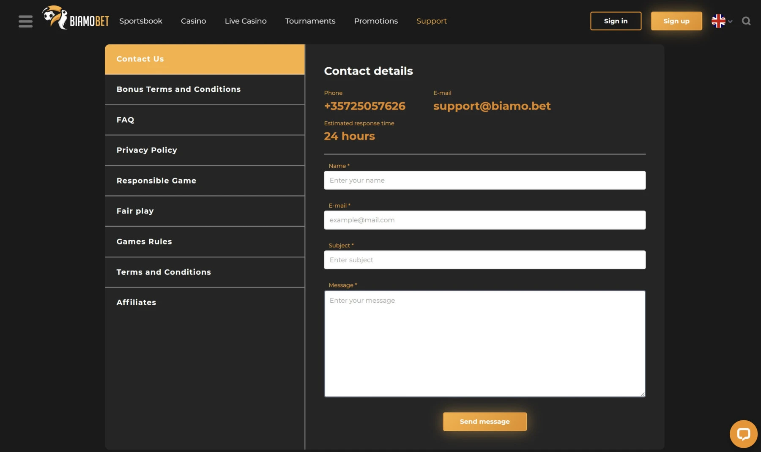The image size is (761, 452).
Task: Open the Responsible Game page
Action: 205,181
